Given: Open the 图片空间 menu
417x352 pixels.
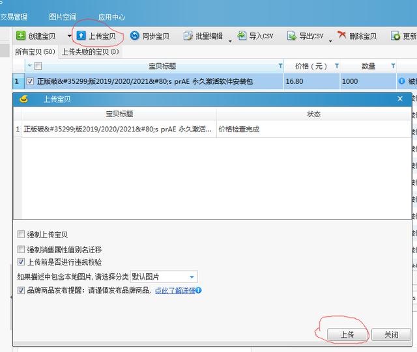Looking at the screenshot, I should (x=63, y=17).
